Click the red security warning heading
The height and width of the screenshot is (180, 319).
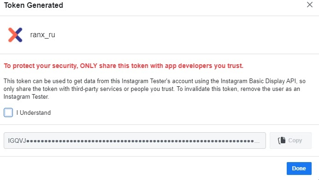point(124,66)
